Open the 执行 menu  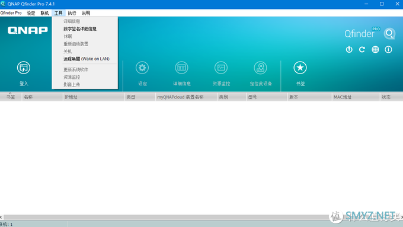tap(72, 13)
